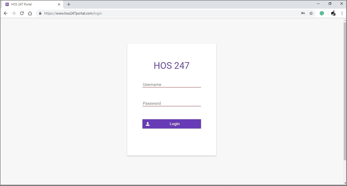Go to the browser home page
Viewport: 347px width, 186px height.
click(x=30, y=13)
